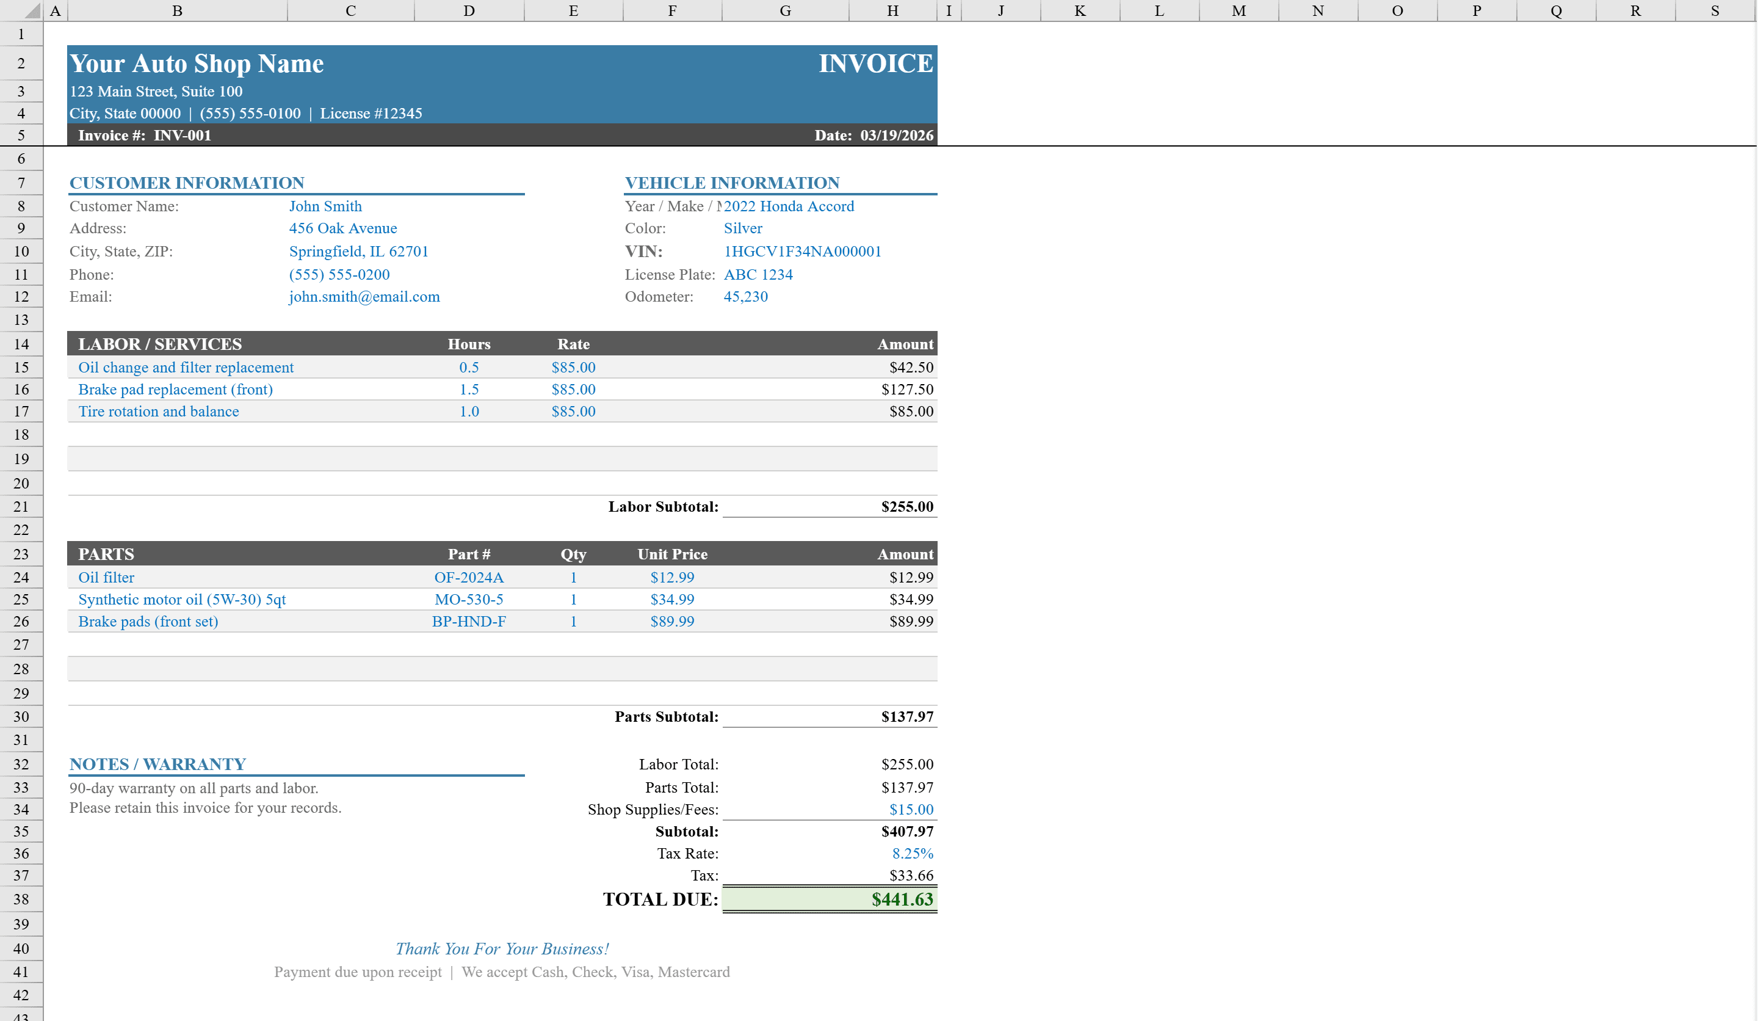
Task: Click Labor Subtotal value $255.00
Action: [x=907, y=507]
